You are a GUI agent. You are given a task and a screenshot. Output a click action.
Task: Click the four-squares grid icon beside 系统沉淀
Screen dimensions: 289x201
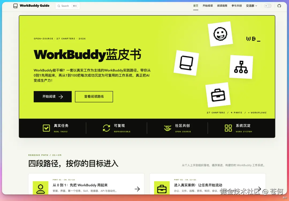[x=228, y=128]
